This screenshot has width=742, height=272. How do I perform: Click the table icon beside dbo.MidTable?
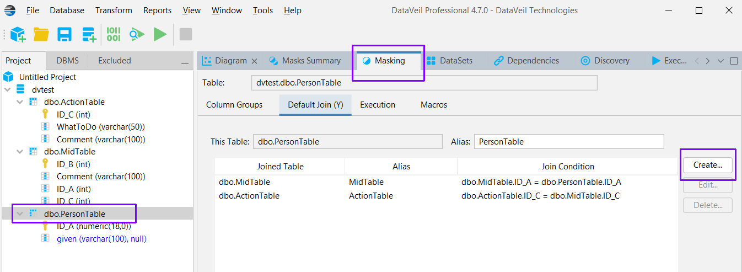coord(33,151)
